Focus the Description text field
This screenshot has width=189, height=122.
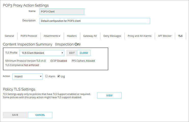pyautogui.click(x=95, y=21)
